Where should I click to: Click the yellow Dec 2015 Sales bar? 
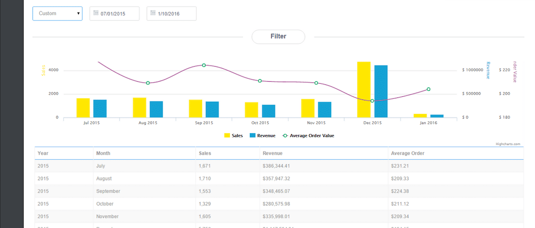(x=364, y=90)
